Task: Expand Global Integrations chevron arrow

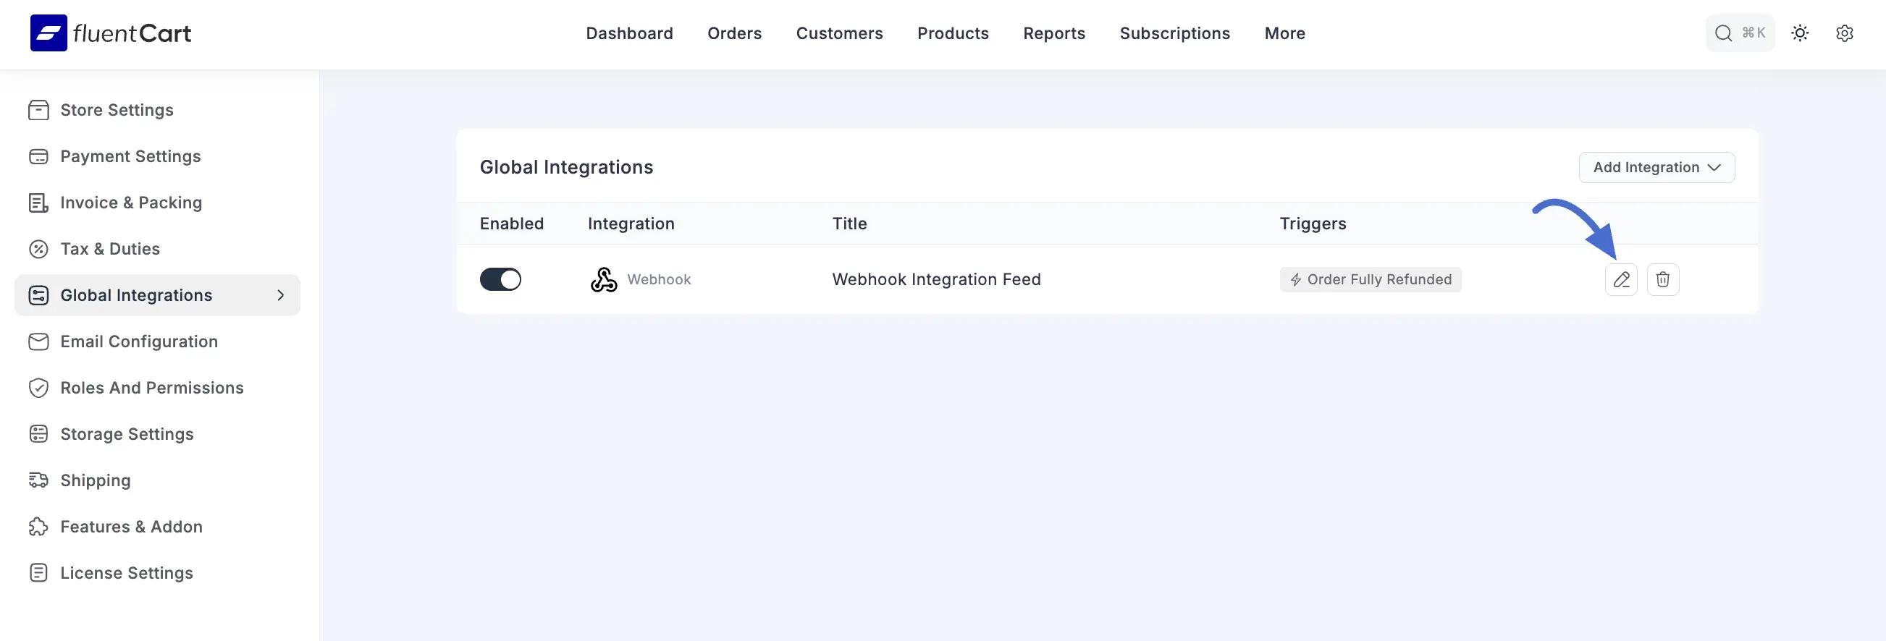Action: (x=280, y=295)
